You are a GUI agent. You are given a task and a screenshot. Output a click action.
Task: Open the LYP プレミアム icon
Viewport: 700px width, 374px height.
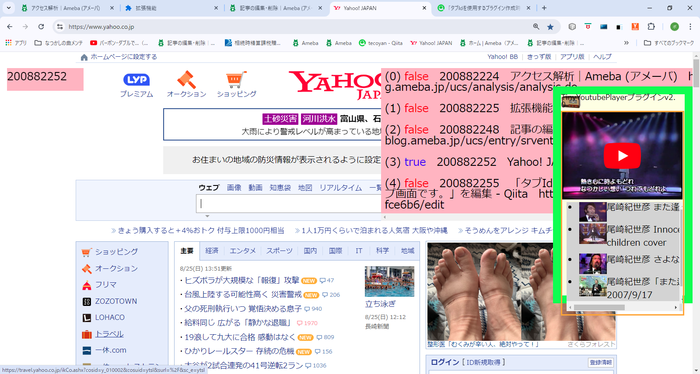click(x=136, y=85)
